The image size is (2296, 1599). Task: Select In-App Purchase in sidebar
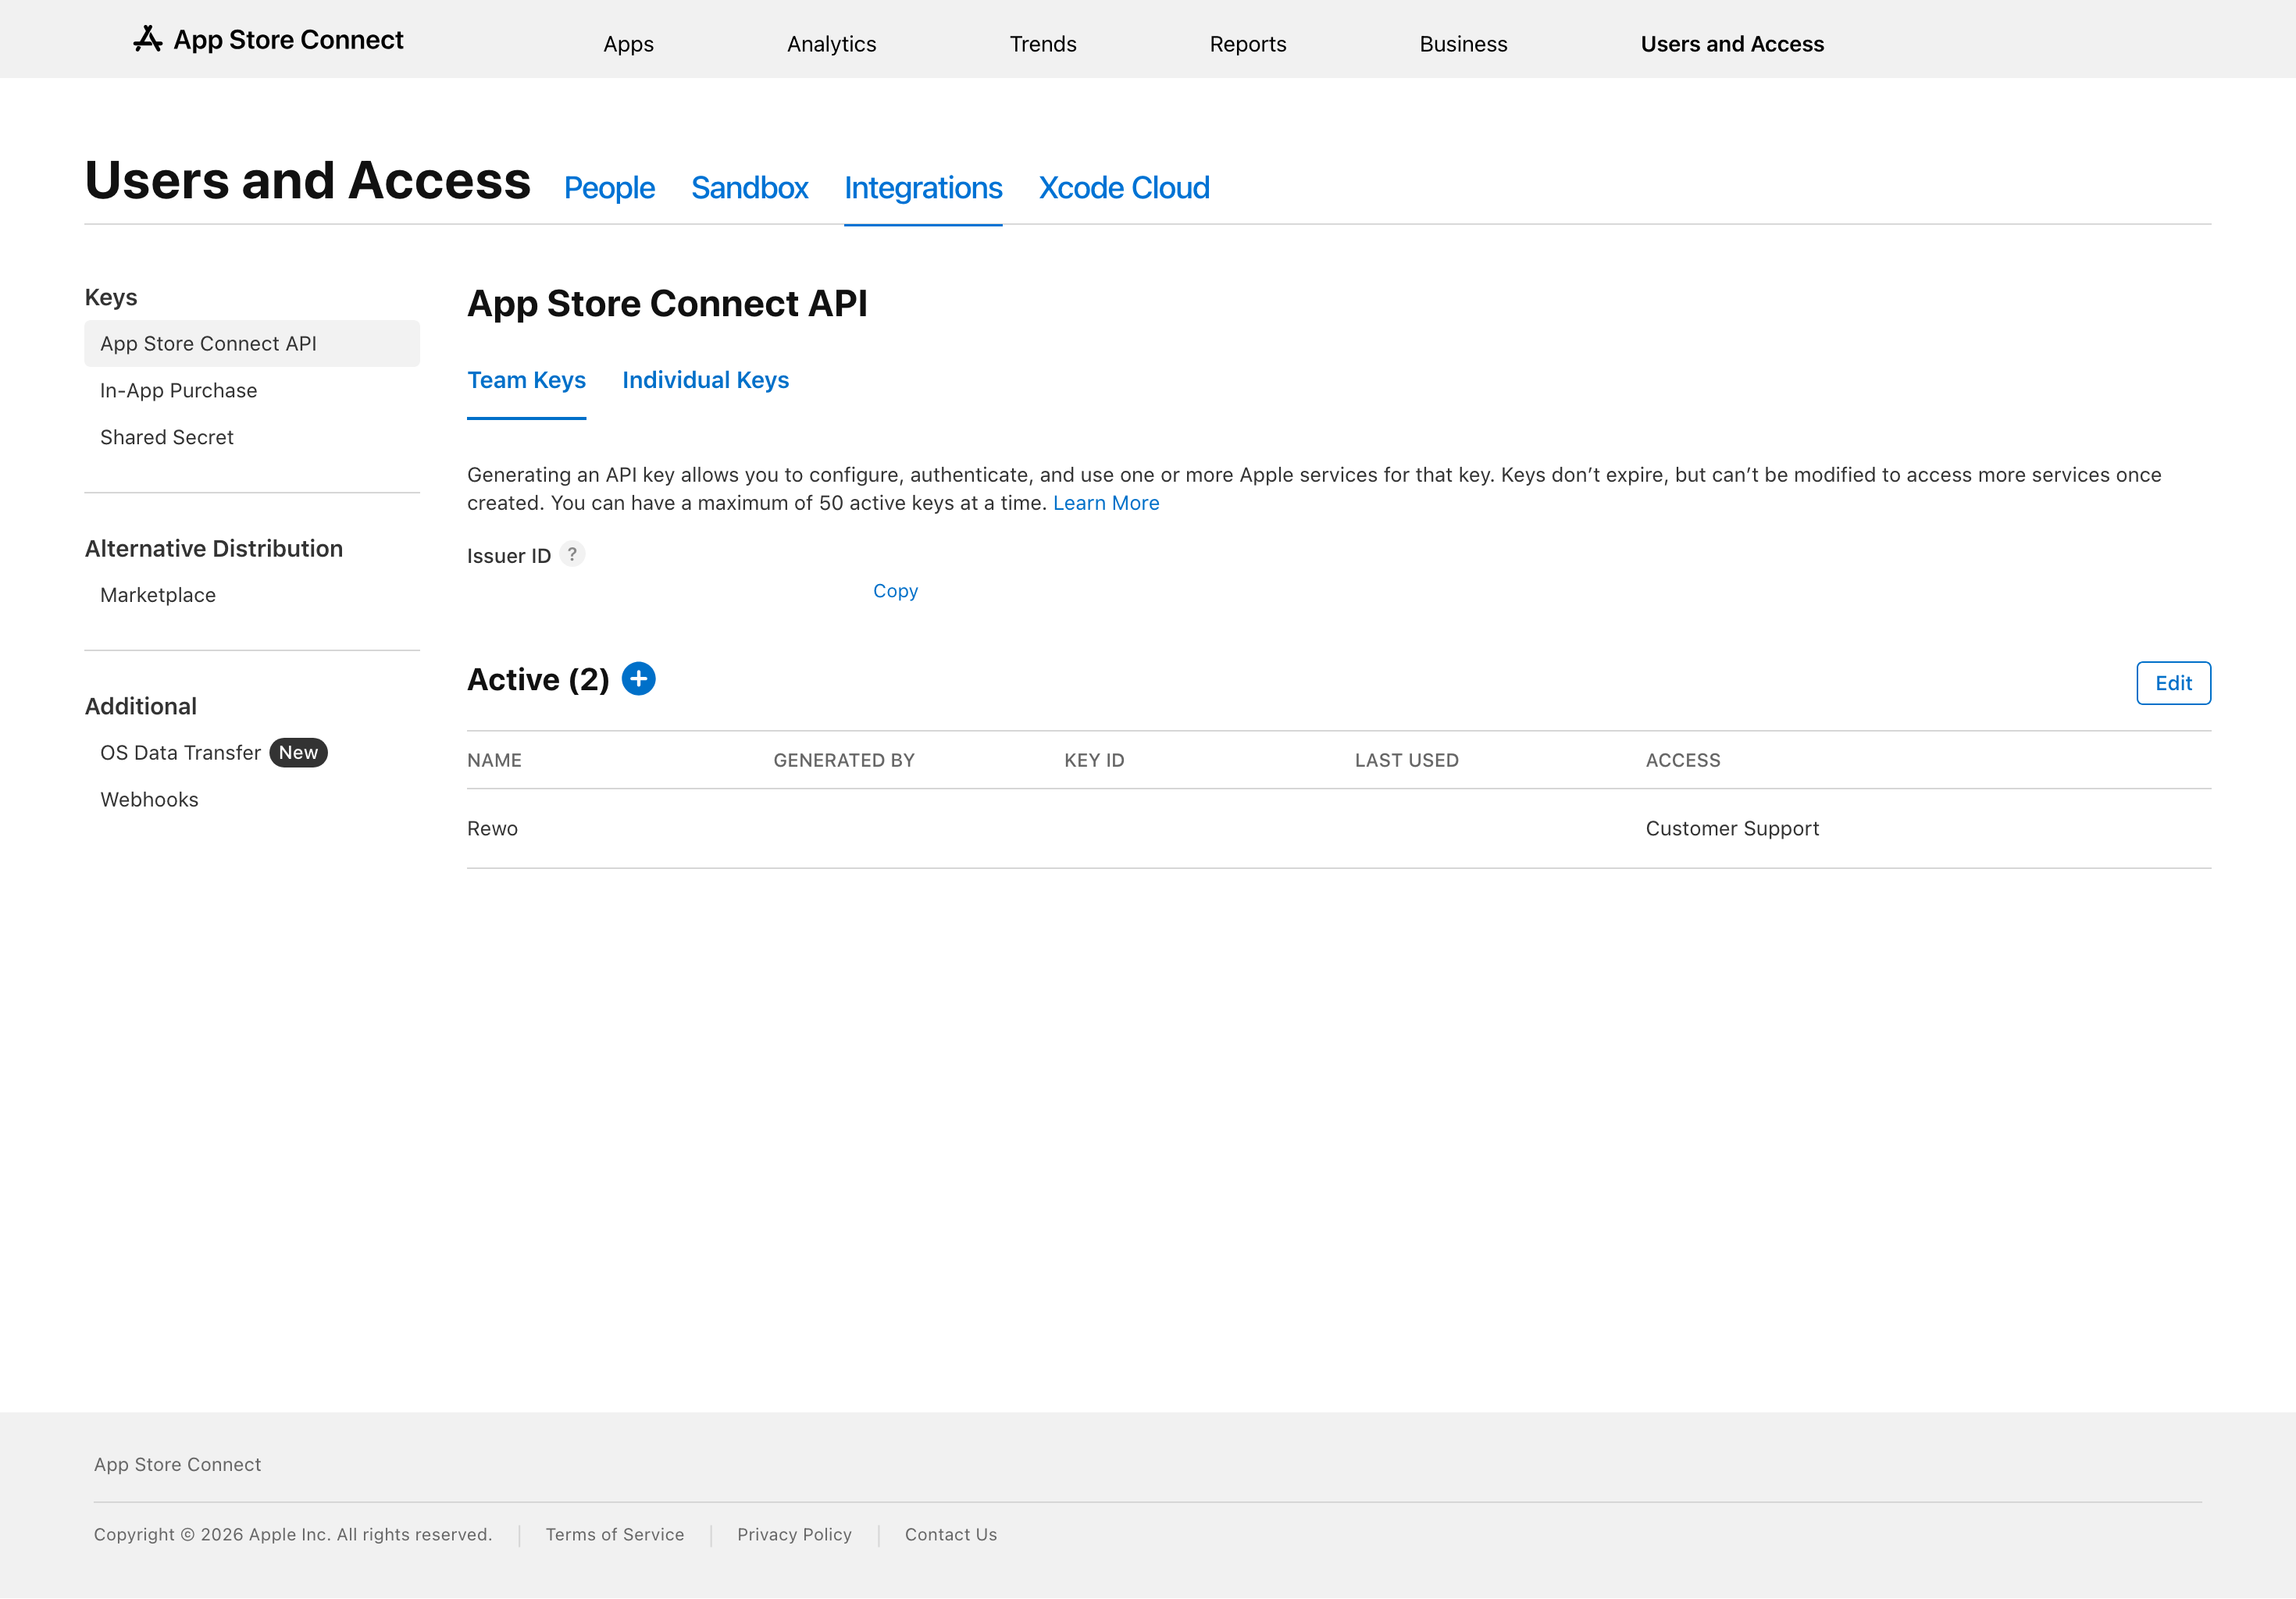[x=178, y=390]
